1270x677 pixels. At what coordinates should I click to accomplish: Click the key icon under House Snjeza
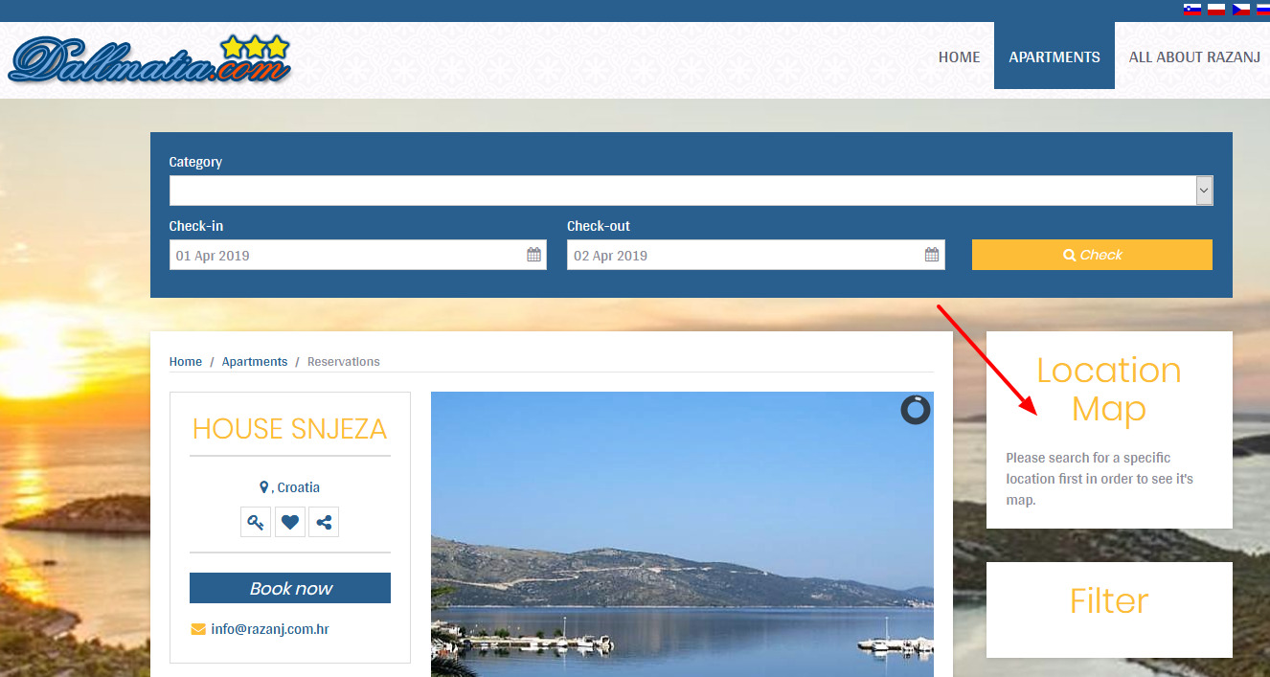pos(256,523)
